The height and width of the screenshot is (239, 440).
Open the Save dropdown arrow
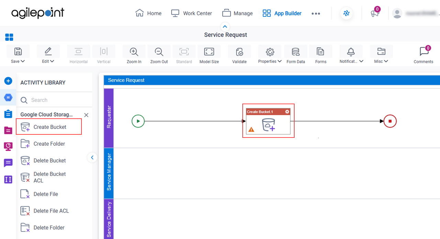click(23, 61)
